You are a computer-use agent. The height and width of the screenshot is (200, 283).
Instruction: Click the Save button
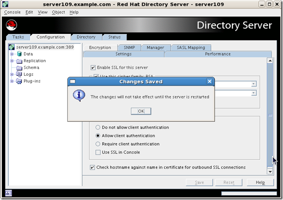[199, 182]
